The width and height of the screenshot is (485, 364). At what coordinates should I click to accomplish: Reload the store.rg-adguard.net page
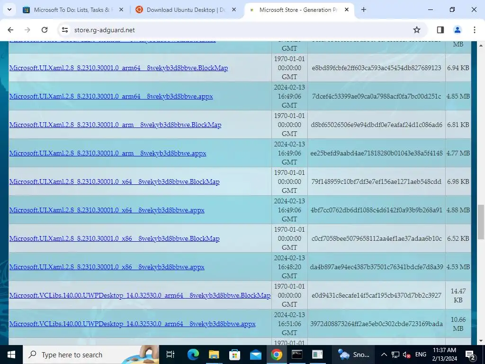45,30
